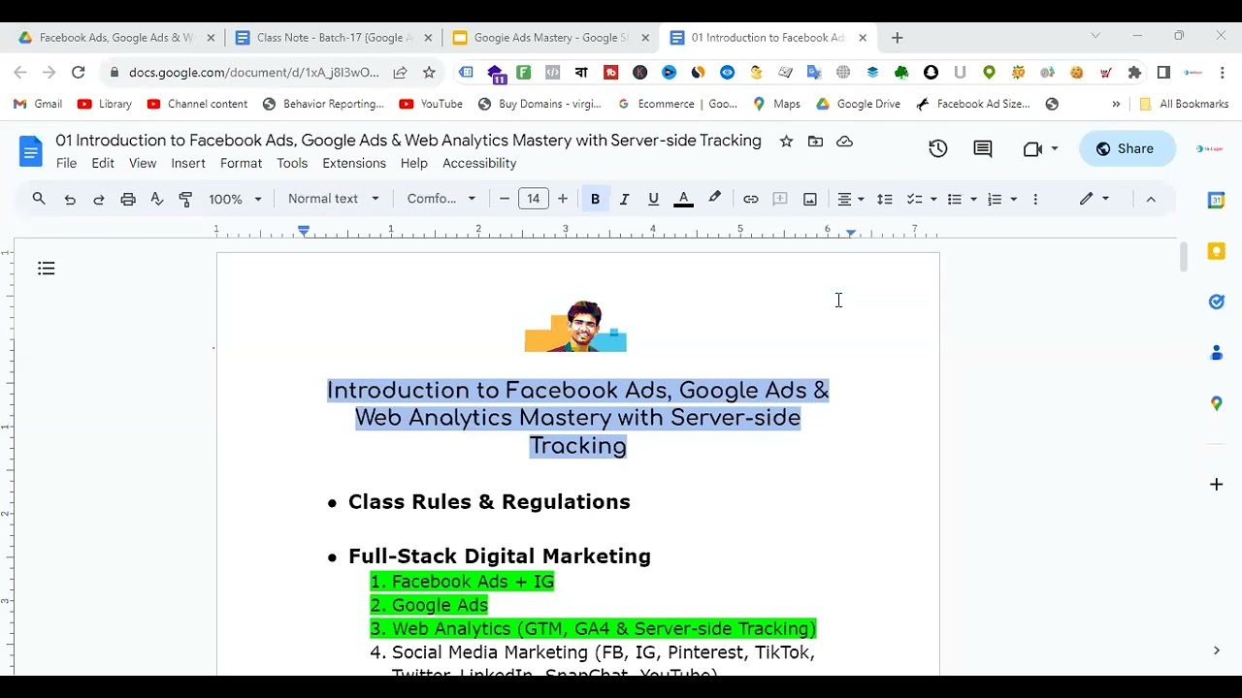Open Google Maps side panel
This screenshot has height=698, width=1242.
click(1216, 403)
